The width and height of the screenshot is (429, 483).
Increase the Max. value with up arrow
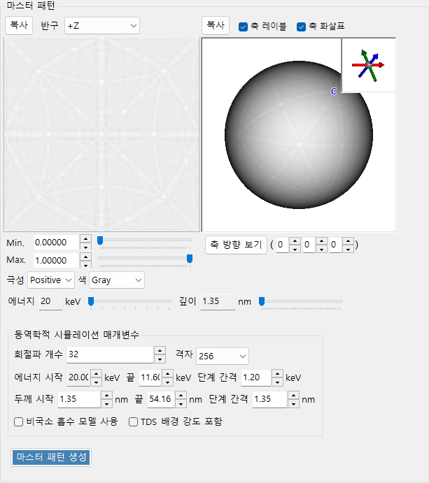[x=85, y=257]
